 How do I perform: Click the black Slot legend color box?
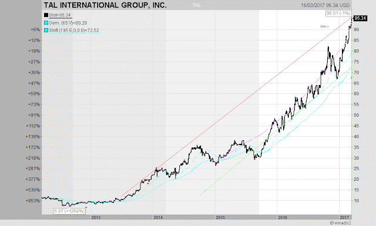46,15
